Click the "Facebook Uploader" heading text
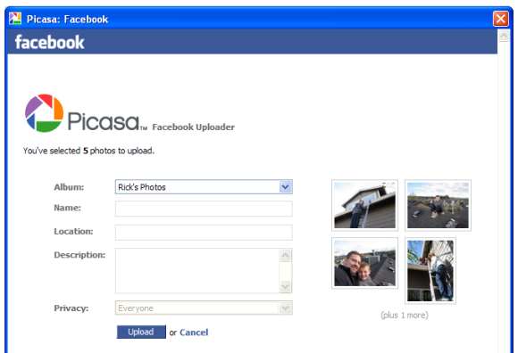This screenshot has height=353, width=518. (193, 127)
